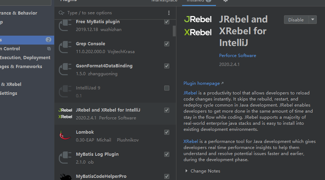Toggle the MyBatisCodeHelperPro checkbox

pyautogui.click(x=167, y=176)
